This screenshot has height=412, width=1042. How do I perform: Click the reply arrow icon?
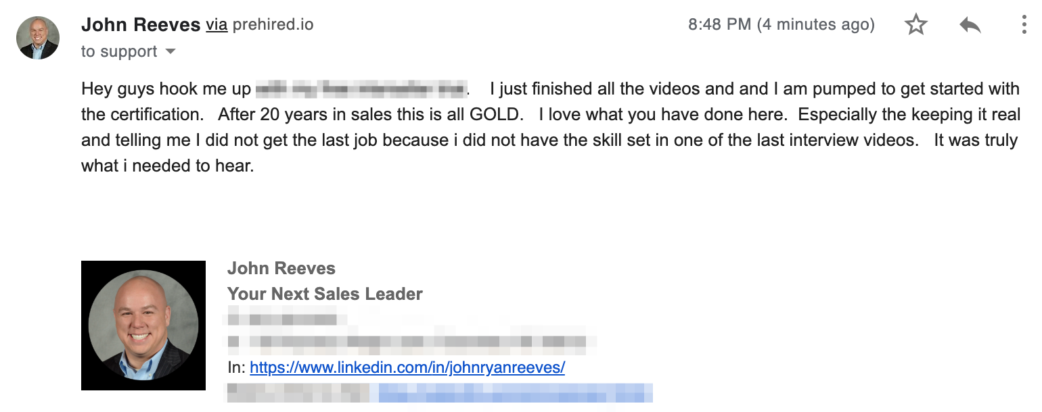tap(970, 26)
